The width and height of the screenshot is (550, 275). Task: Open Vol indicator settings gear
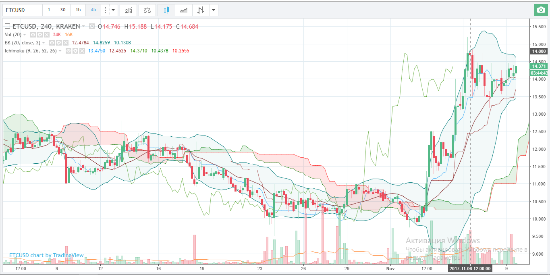click(39, 35)
